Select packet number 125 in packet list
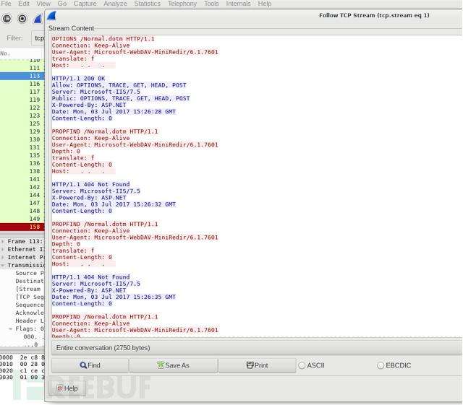 click(x=22, y=123)
